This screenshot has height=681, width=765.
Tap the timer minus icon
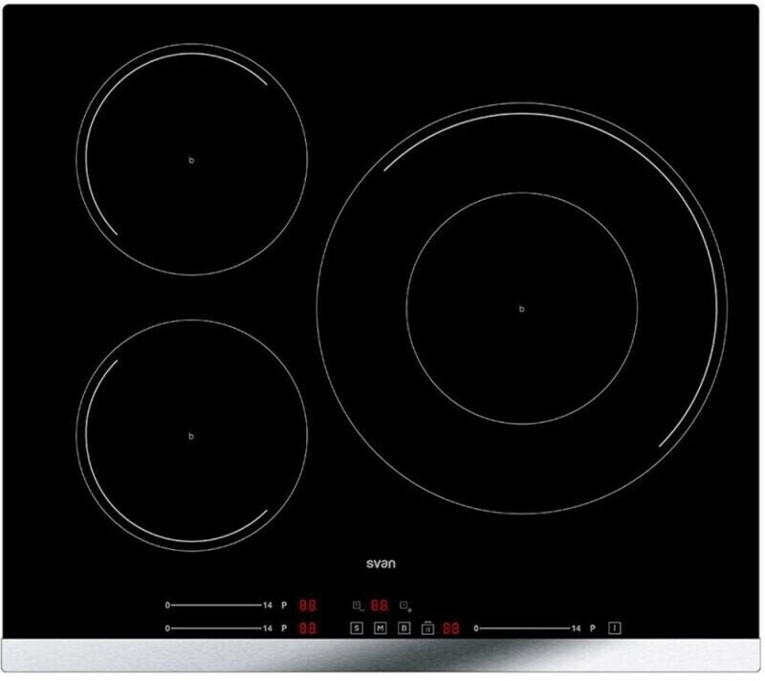pyautogui.click(x=357, y=605)
